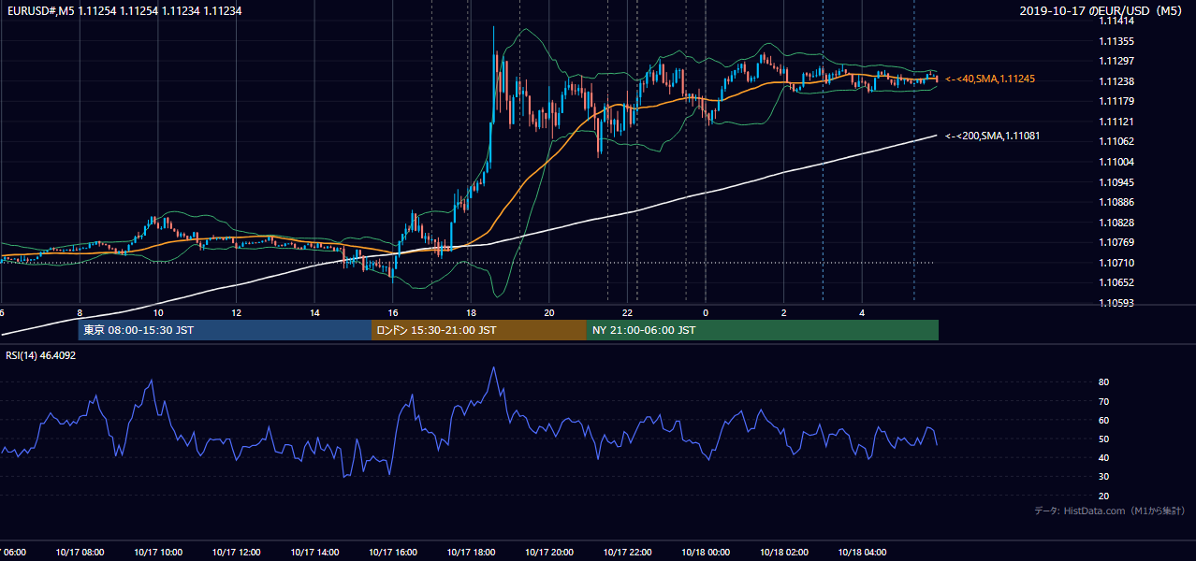
Task: Click RSI scale value 30
Action: 1104,477
